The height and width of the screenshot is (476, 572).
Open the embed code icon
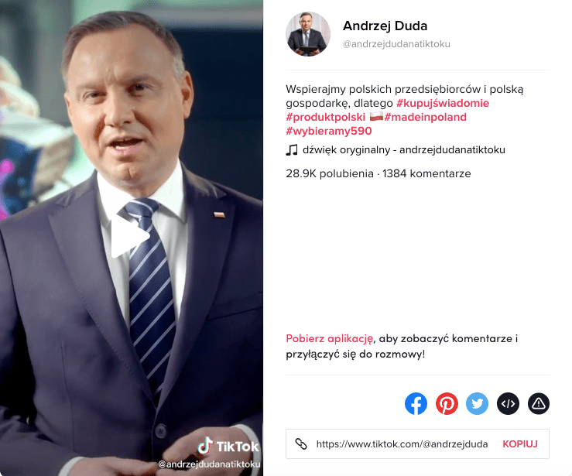click(x=509, y=404)
